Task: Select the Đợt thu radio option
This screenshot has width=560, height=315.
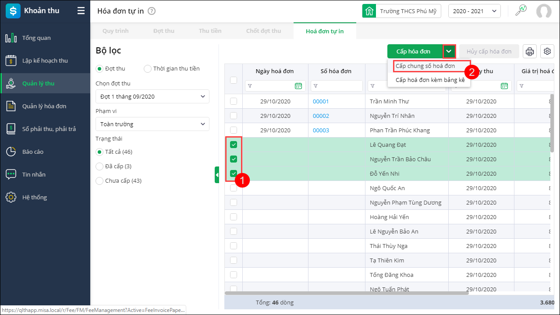Action: tap(99, 69)
